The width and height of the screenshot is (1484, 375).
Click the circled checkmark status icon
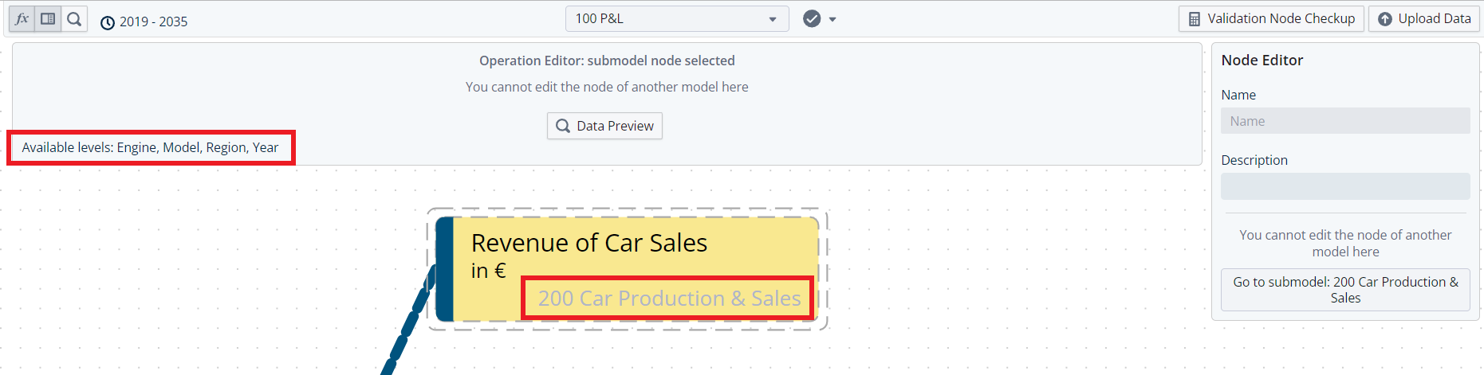coord(812,18)
